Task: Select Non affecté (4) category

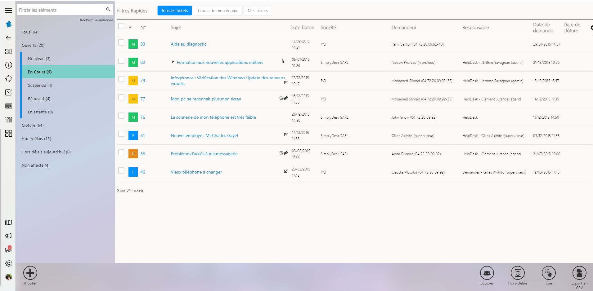Action: (x=35, y=165)
